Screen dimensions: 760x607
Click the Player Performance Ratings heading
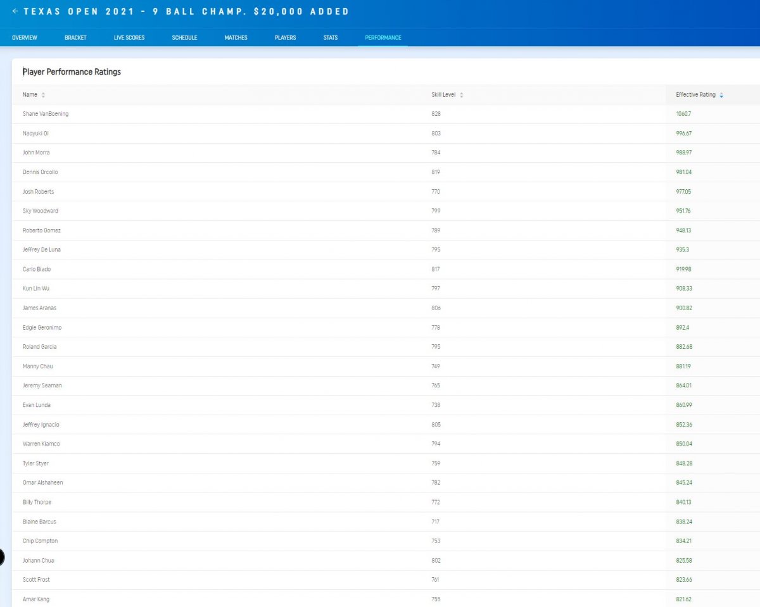[x=72, y=72]
